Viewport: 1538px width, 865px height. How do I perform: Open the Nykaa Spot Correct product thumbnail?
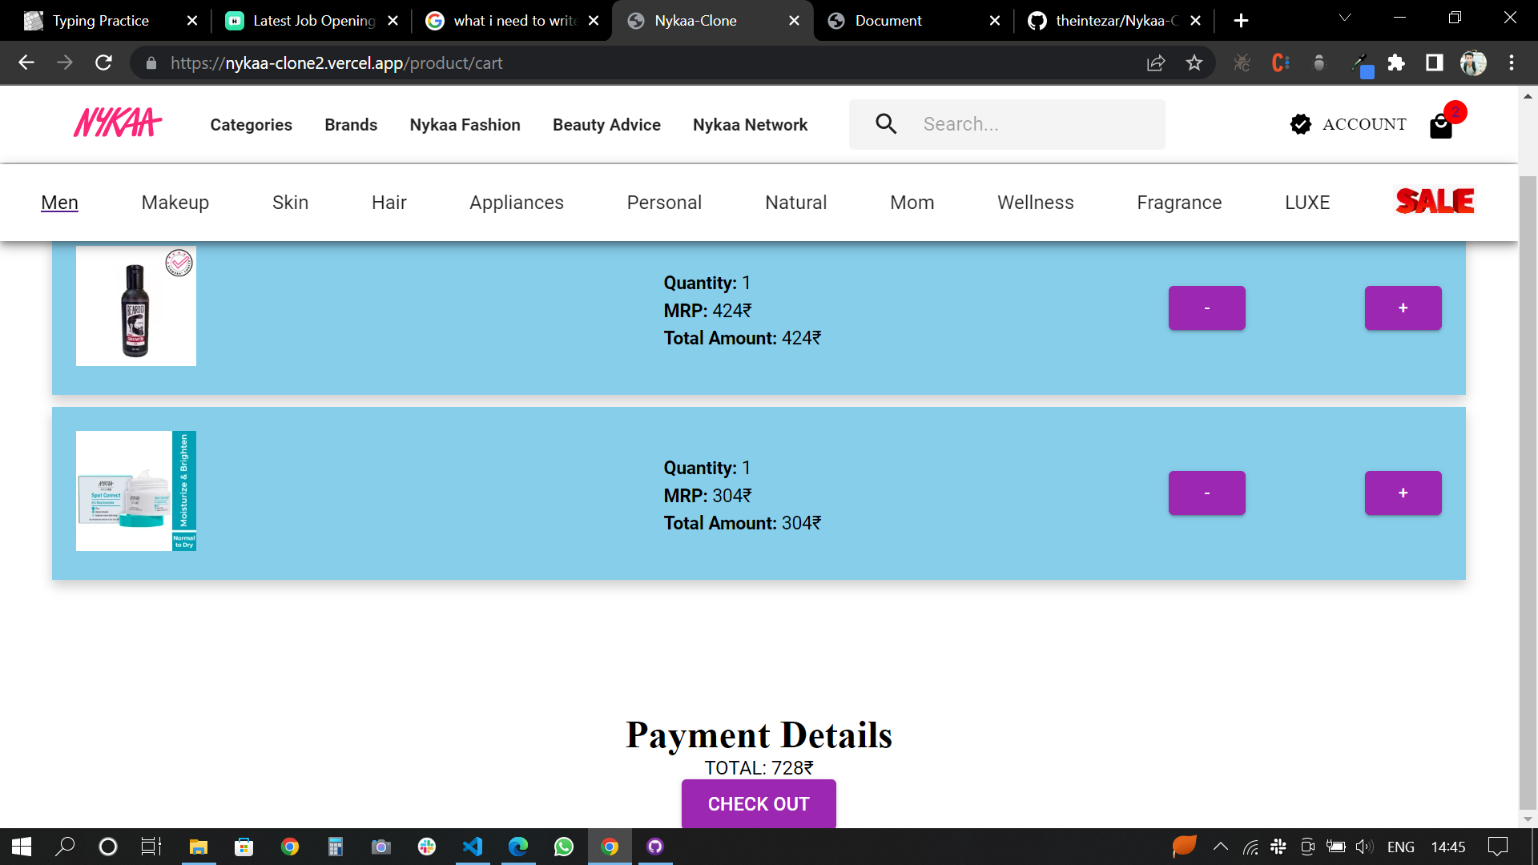click(136, 490)
